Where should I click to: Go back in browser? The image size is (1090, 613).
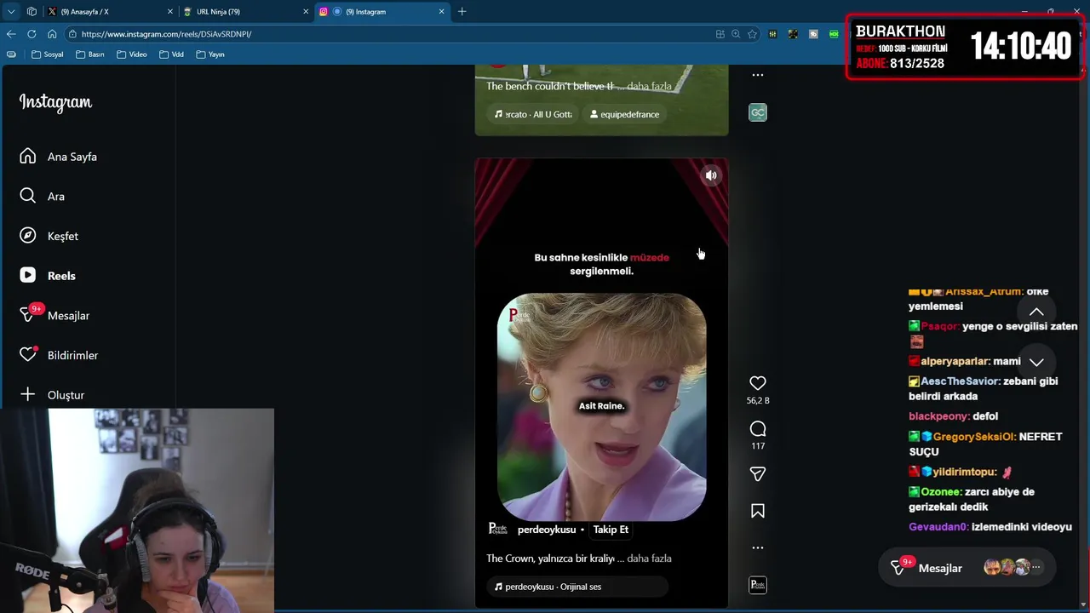point(11,34)
